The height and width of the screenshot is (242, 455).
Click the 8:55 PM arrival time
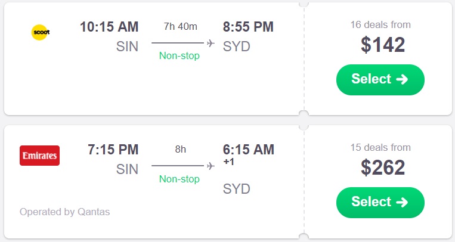pyautogui.click(x=248, y=27)
